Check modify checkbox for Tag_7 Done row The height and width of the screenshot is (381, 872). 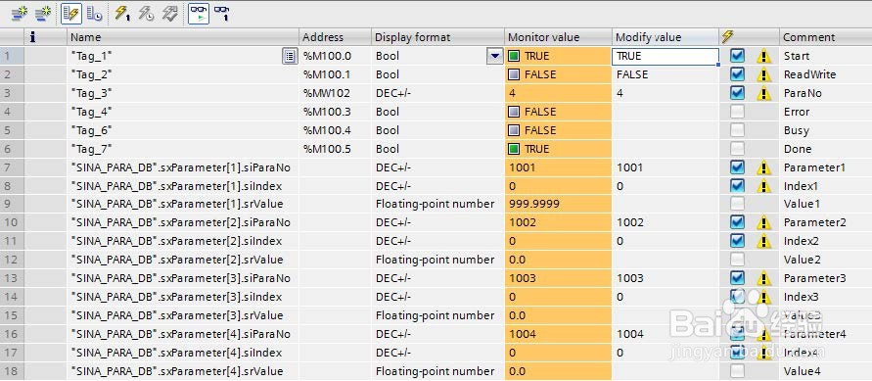tap(737, 149)
